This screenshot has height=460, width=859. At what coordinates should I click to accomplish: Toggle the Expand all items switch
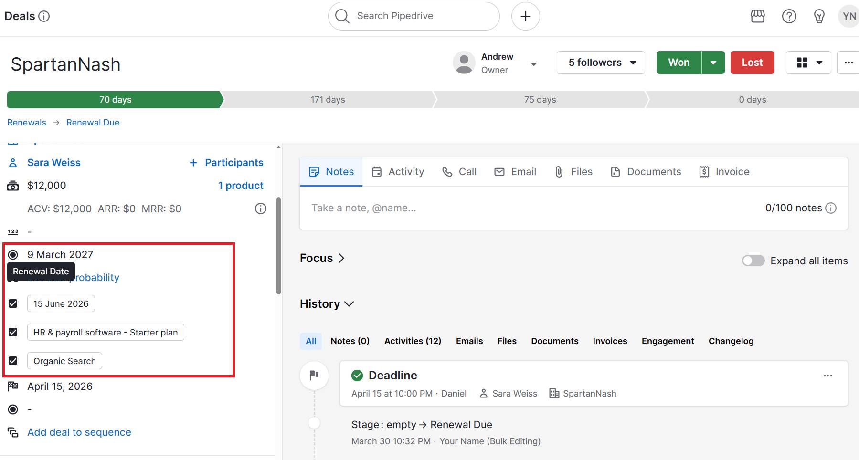(x=753, y=261)
